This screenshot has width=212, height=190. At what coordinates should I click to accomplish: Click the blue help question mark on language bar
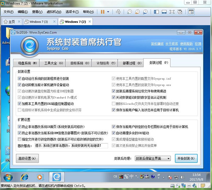coord(153,177)
